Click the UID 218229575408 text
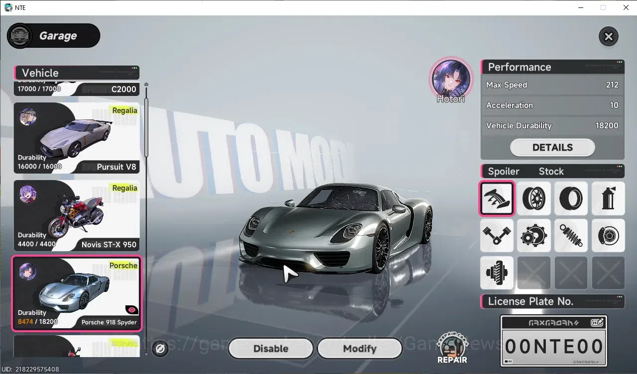Viewport: 637px width, 374px height. (x=31, y=370)
